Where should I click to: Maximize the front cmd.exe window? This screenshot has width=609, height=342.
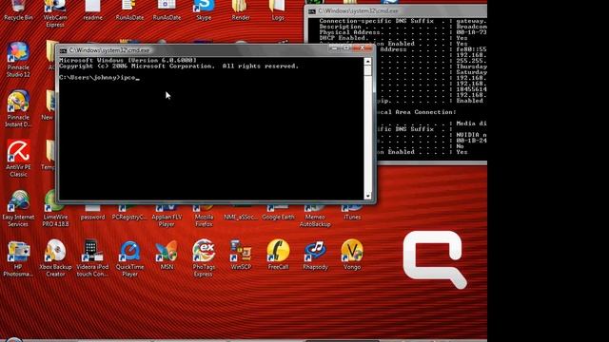point(345,48)
